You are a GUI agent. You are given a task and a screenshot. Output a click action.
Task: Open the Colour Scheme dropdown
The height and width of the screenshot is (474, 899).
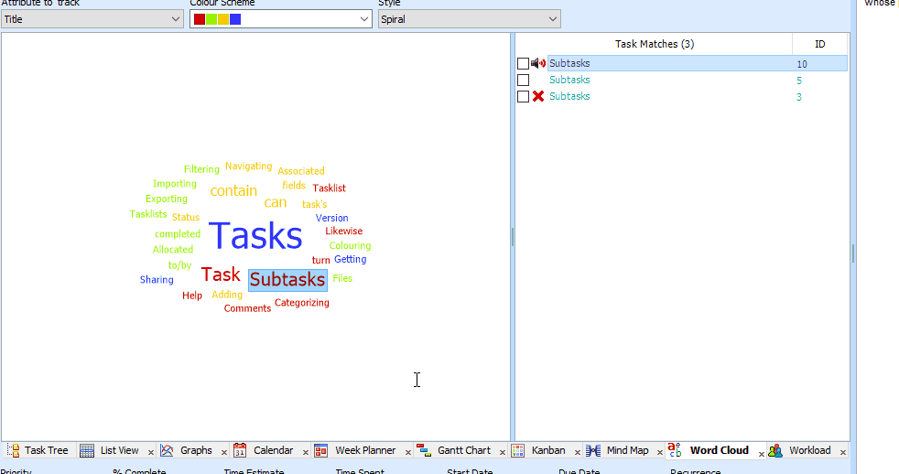point(281,19)
